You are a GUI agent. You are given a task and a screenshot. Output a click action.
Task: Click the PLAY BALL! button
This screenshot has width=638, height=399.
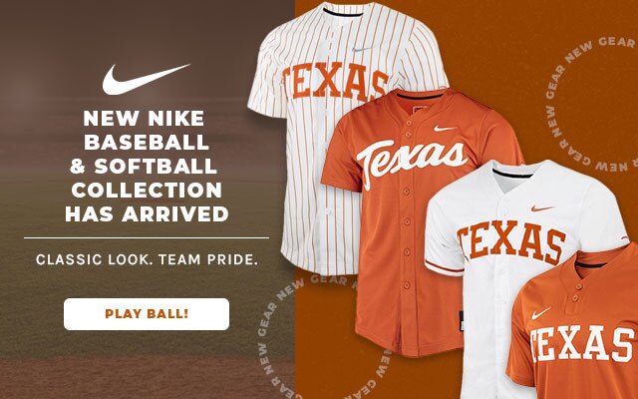coord(147,314)
